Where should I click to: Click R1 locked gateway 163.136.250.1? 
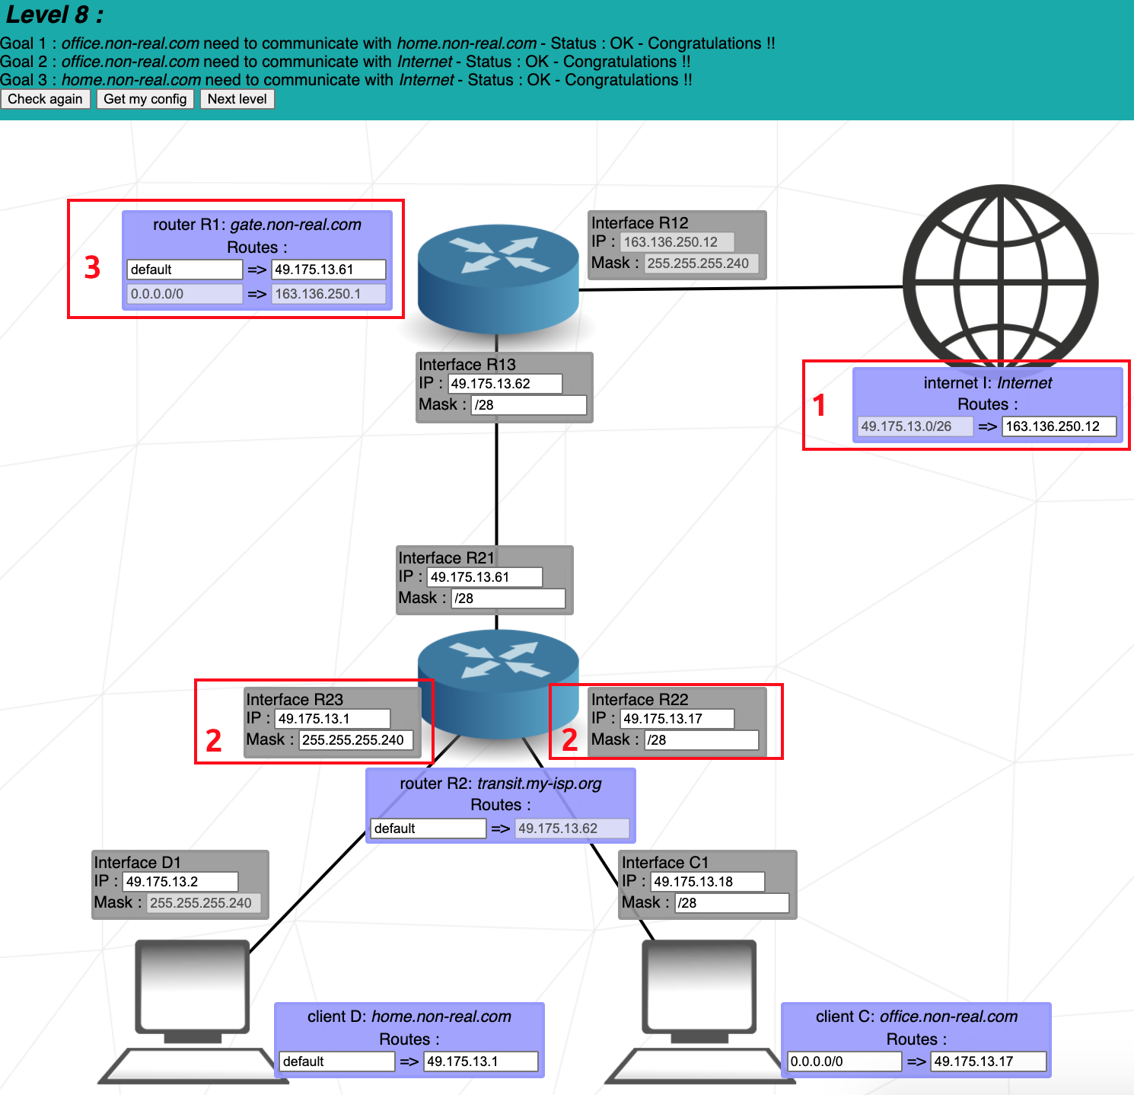tap(329, 294)
